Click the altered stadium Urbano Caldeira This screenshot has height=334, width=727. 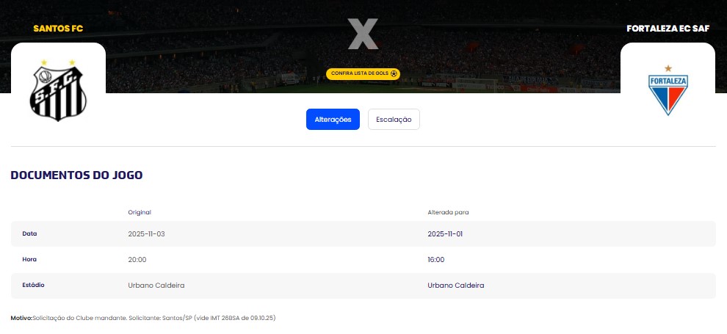coord(456,285)
